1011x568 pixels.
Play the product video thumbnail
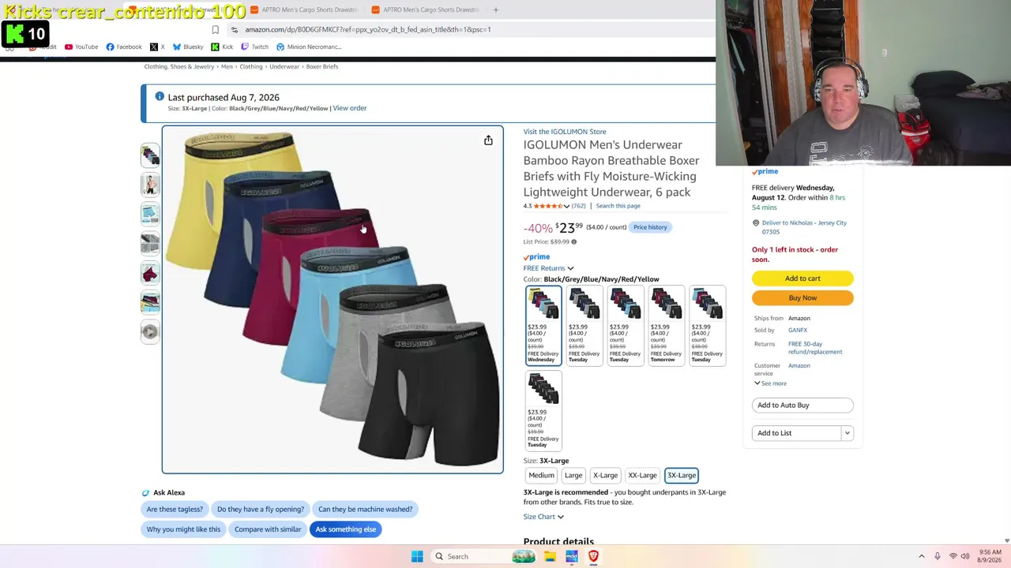pyautogui.click(x=150, y=331)
